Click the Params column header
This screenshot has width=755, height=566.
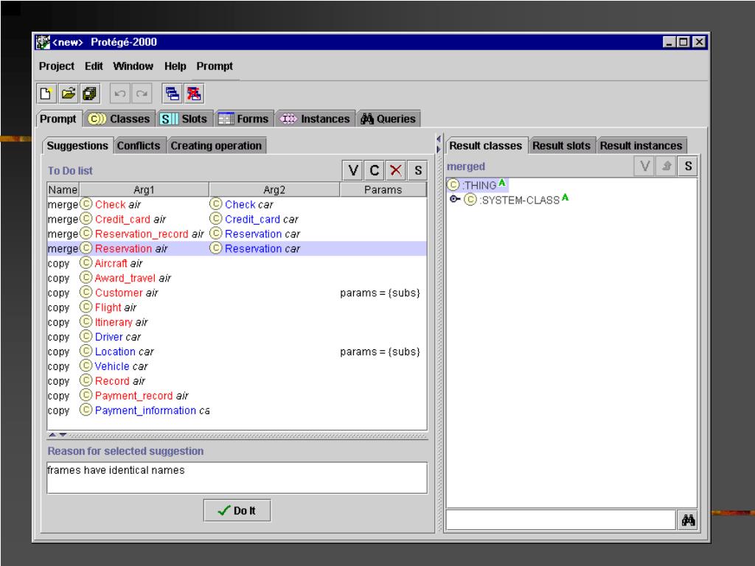click(x=383, y=189)
